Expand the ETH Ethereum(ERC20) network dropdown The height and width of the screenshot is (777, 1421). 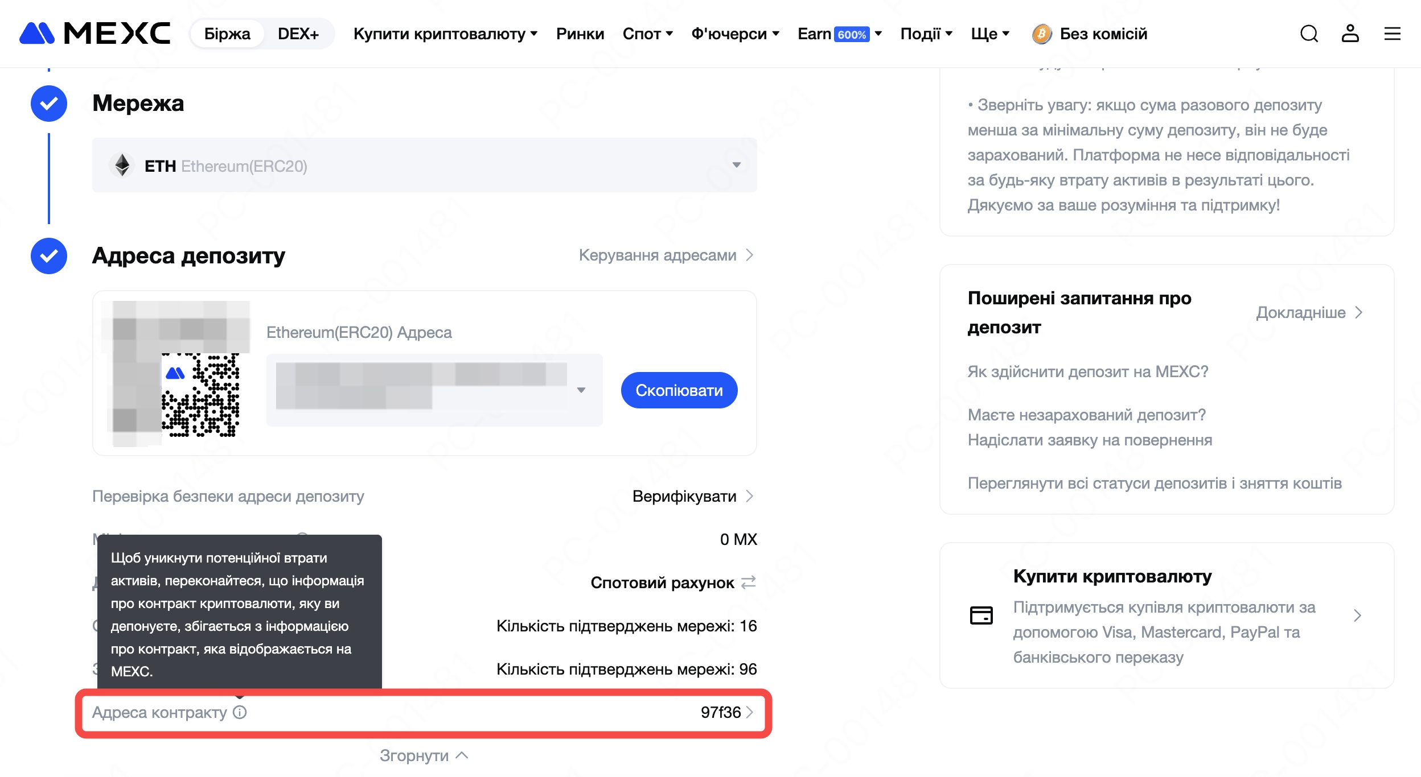coord(425,165)
